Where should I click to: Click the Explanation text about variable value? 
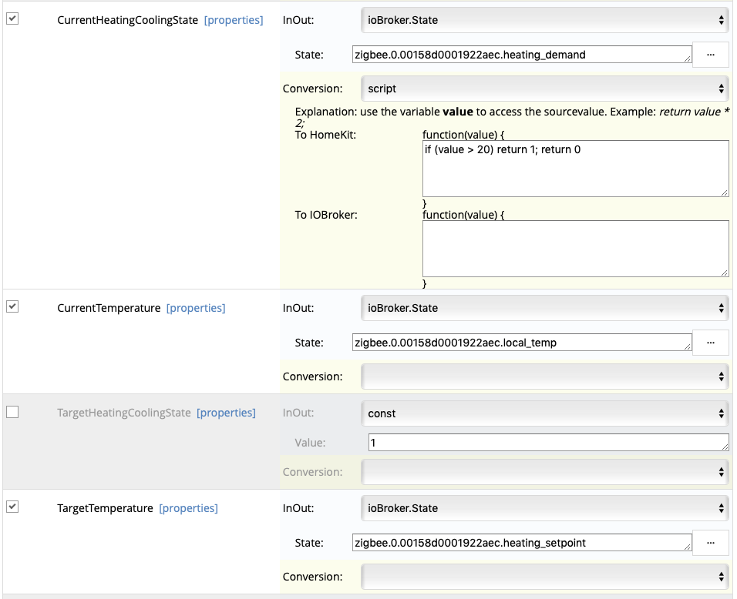[x=512, y=117]
